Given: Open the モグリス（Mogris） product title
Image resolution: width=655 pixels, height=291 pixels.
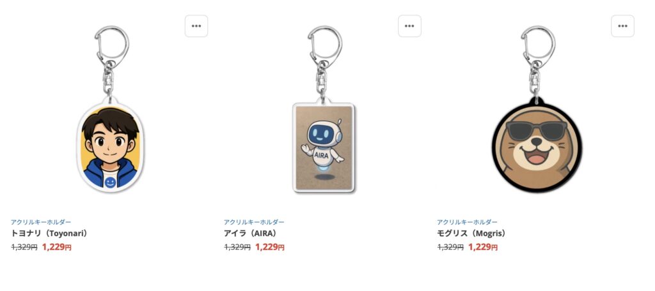Looking at the screenshot, I should click(473, 234).
